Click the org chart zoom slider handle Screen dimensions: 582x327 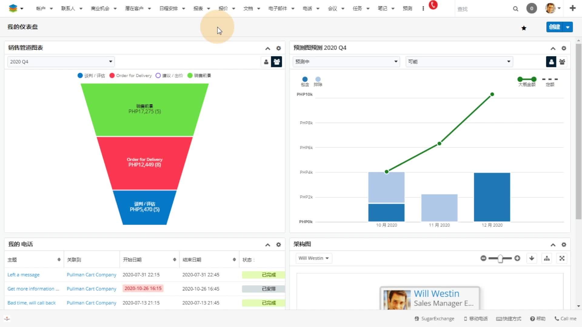(500, 258)
